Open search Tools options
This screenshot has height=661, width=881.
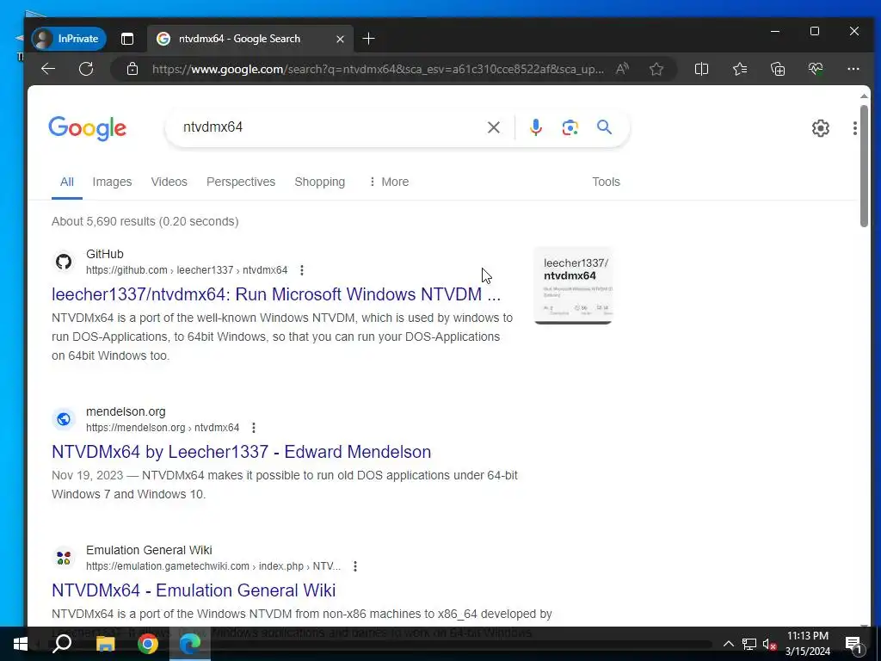(606, 182)
